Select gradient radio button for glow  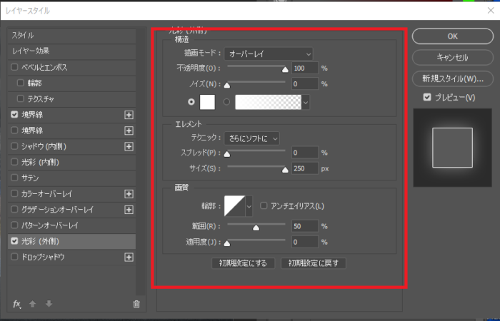pos(226,102)
